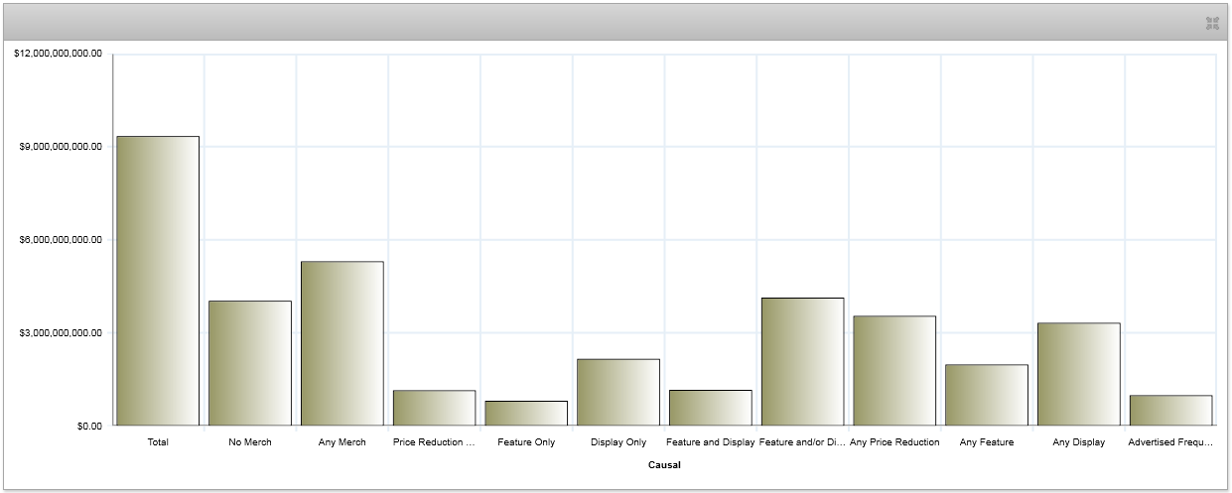Select the Any Price Reduction bar
This screenshot has height=493, width=1232.
point(894,371)
